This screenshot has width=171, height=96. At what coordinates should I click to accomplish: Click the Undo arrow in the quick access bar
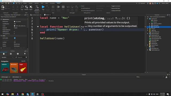pos(19,3)
